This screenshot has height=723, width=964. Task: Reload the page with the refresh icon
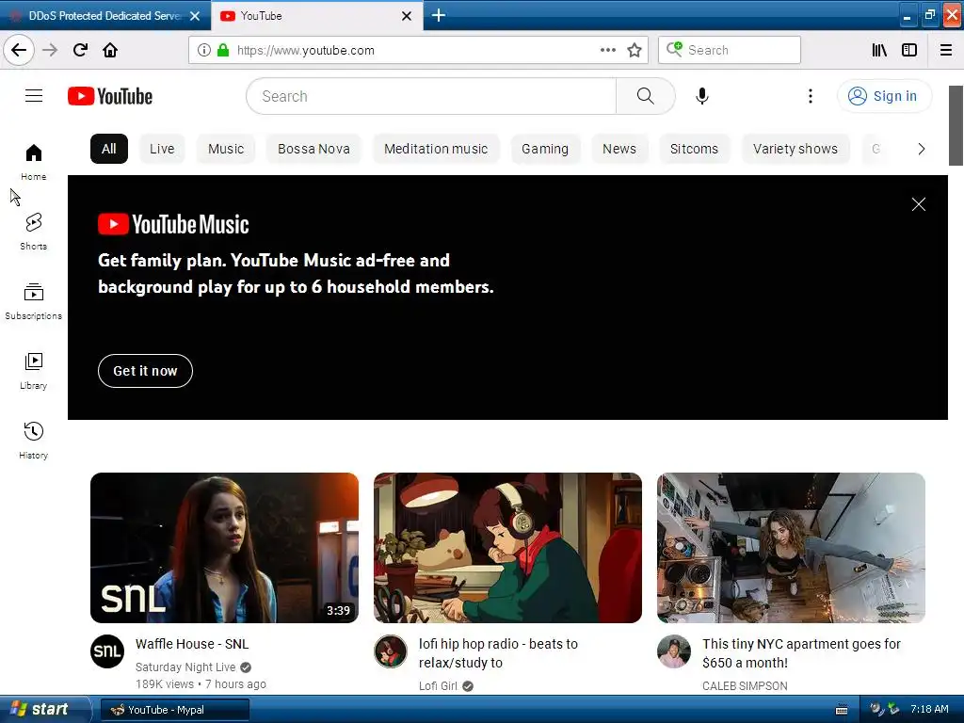pyautogui.click(x=80, y=50)
